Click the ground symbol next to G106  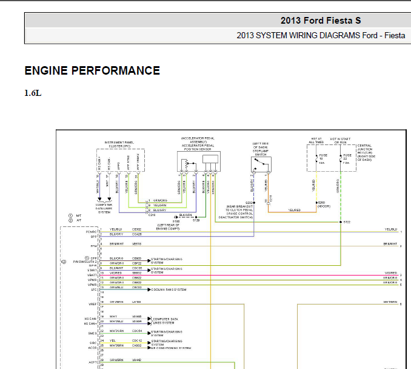tap(176, 217)
